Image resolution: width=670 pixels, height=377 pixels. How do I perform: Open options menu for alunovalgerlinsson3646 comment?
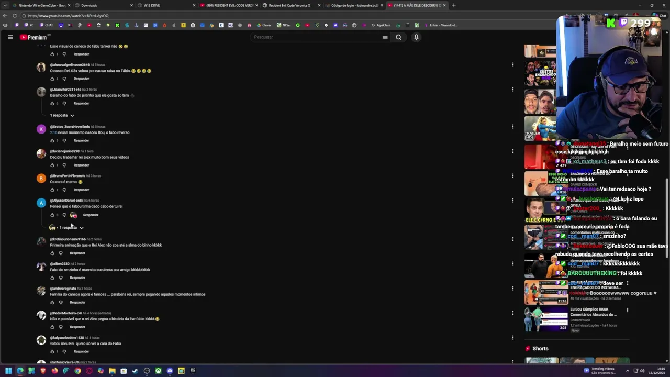tap(513, 65)
